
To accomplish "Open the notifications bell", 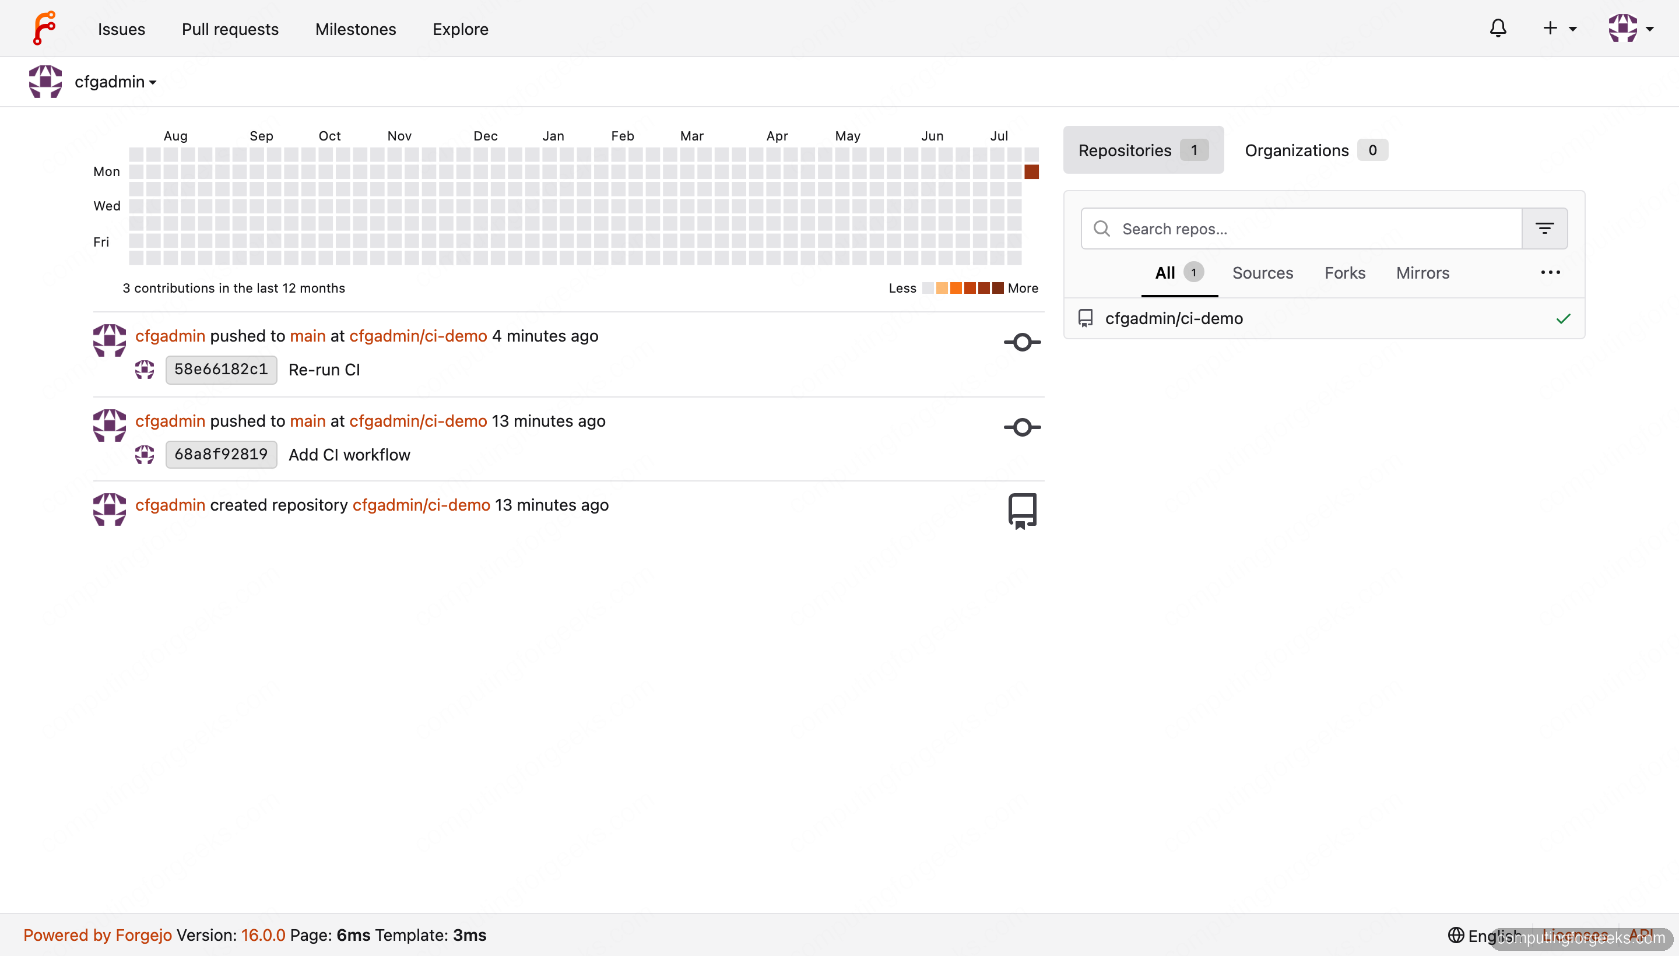I will point(1498,28).
